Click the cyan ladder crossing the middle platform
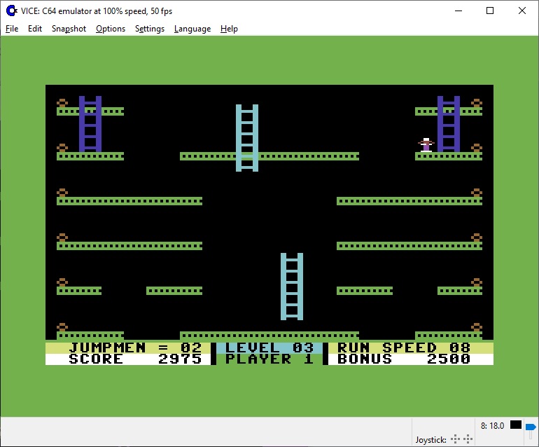 click(x=247, y=137)
